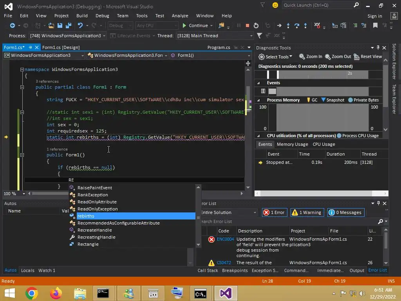This screenshot has width=401, height=301.
Task: Click the Save All icon
Action: click(68, 25)
